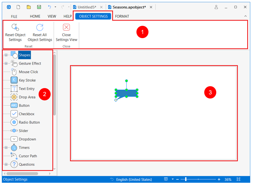Screen dimensions: 253x185
Task: Click the user account icon
Action: click(216, 7)
